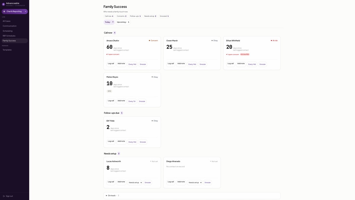Go to All Cases in sidebar
Screen dimensions: 355x200
coord(7,21)
